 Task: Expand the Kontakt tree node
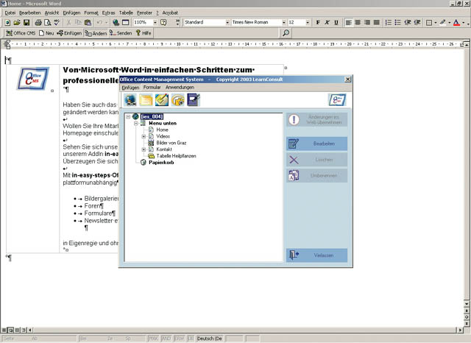144,149
